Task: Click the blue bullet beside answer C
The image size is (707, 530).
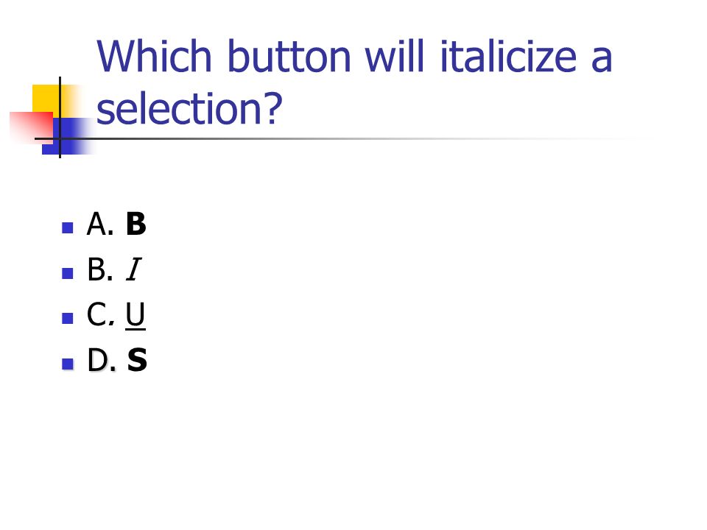Action: 68,318
